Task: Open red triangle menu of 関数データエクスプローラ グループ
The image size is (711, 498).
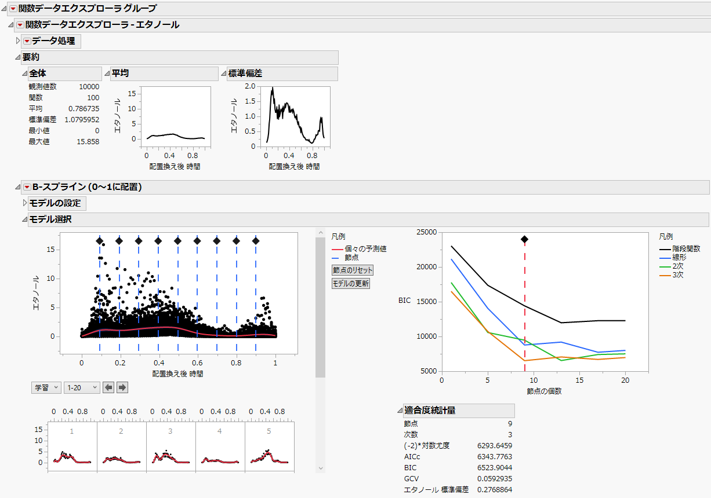Action: (14, 9)
